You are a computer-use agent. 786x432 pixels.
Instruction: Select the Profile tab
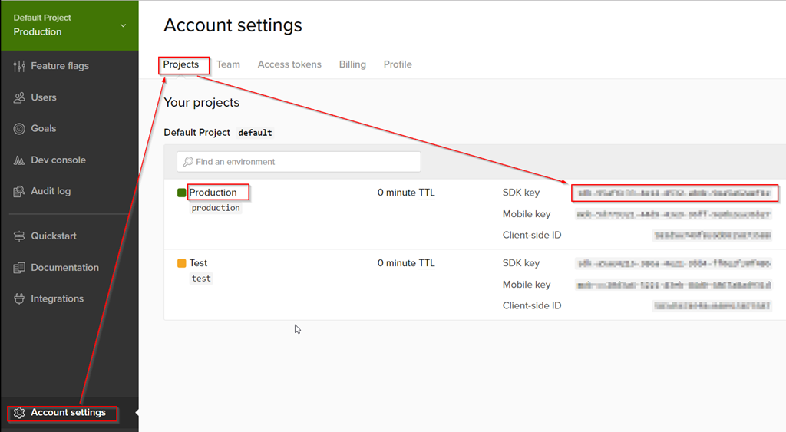[x=398, y=64]
